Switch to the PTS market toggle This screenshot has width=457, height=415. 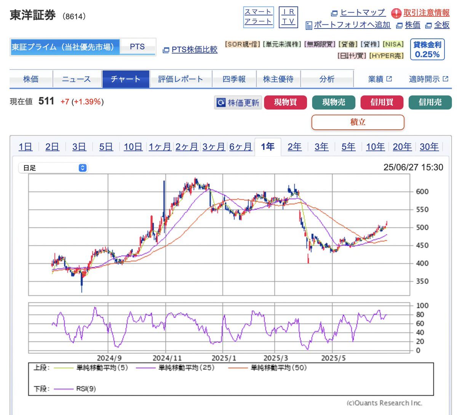(x=137, y=47)
